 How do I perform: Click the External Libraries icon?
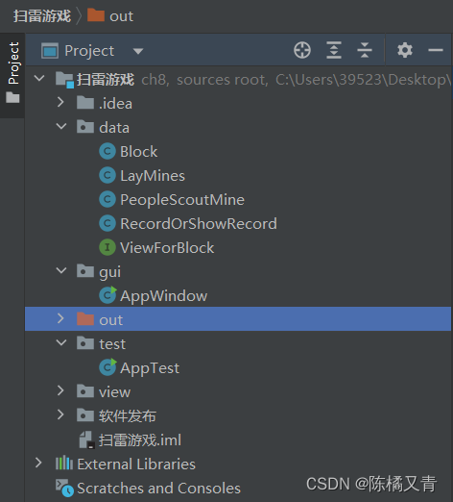point(64,464)
